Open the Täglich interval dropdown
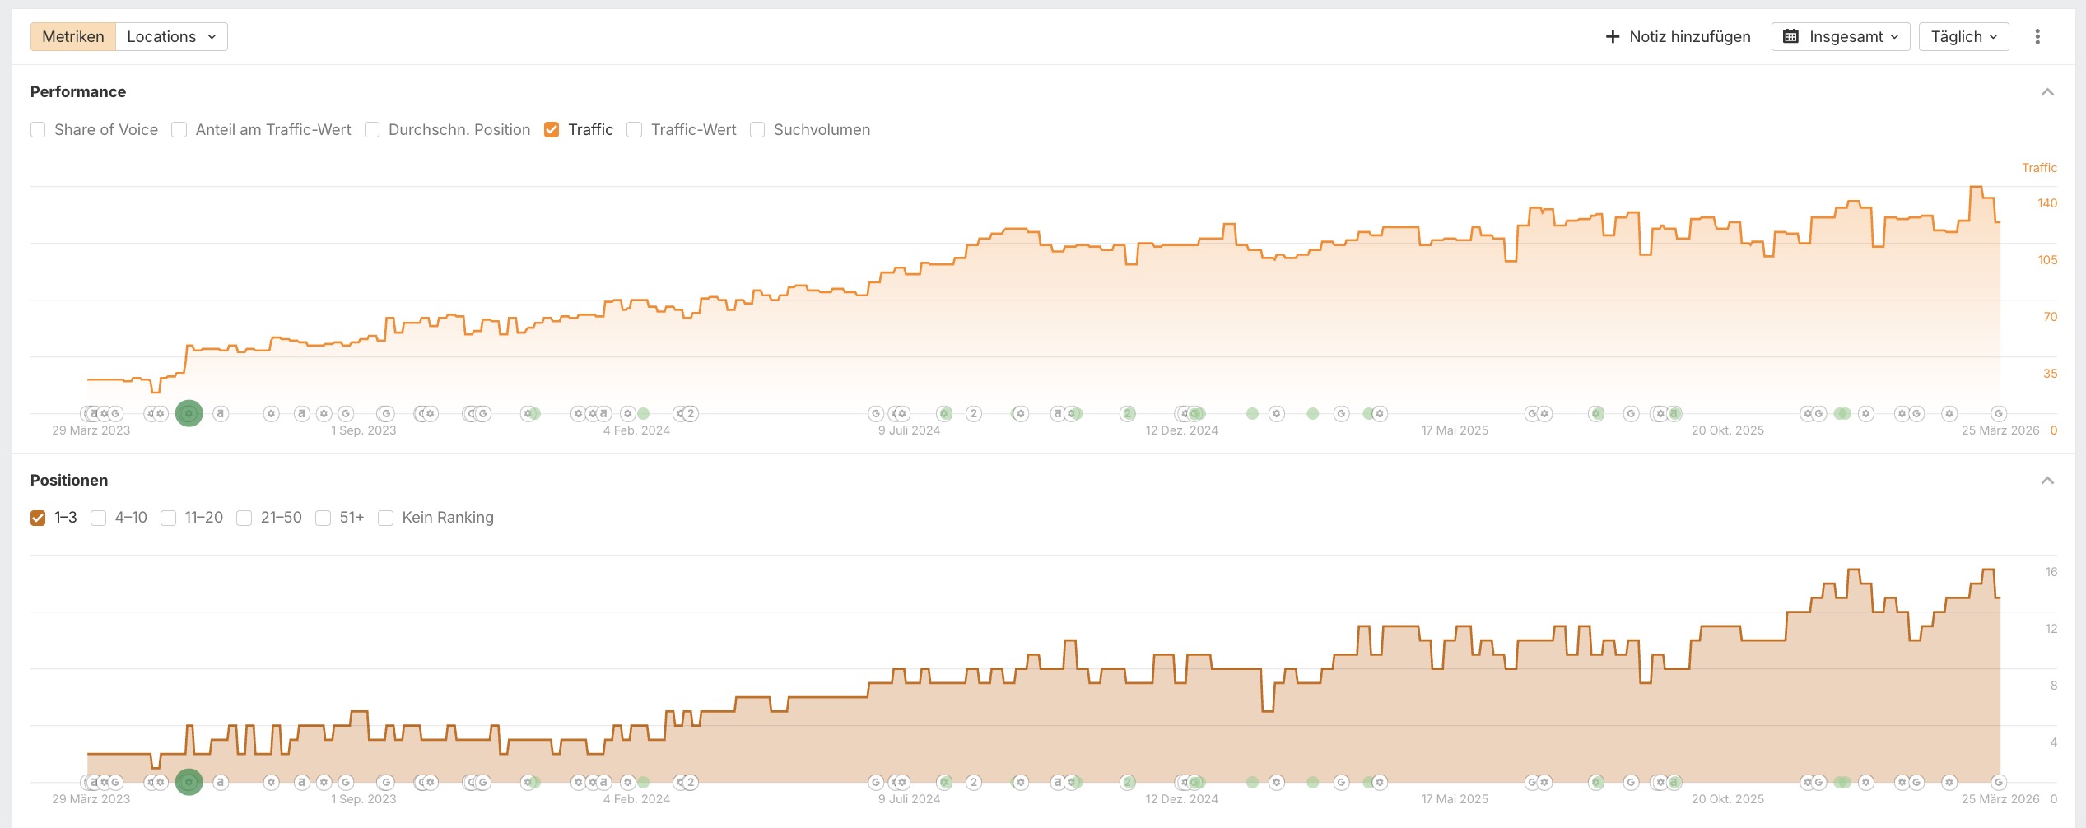Screen dimensions: 2086x828 pyautogui.click(x=1963, y=36)
